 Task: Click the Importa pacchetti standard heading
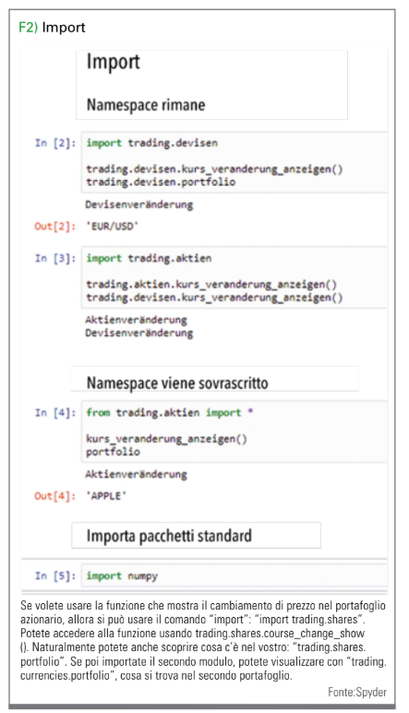coord(169,536)
